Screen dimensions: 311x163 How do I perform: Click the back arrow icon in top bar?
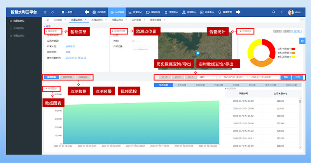point(87,12)
